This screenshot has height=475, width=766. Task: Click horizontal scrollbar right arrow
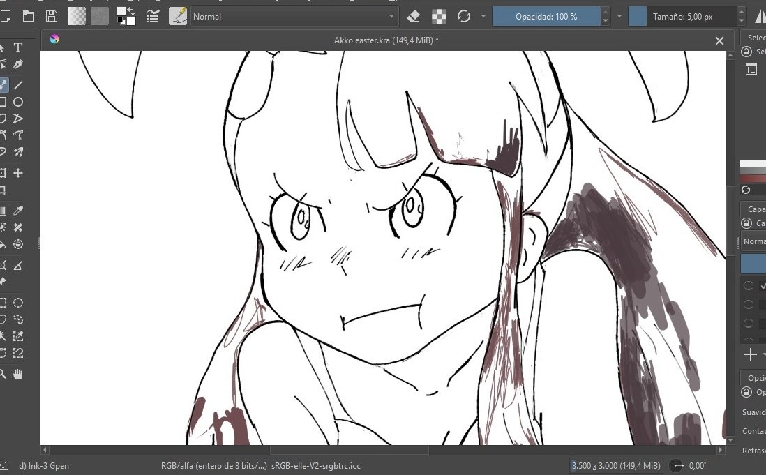point(721,450)
